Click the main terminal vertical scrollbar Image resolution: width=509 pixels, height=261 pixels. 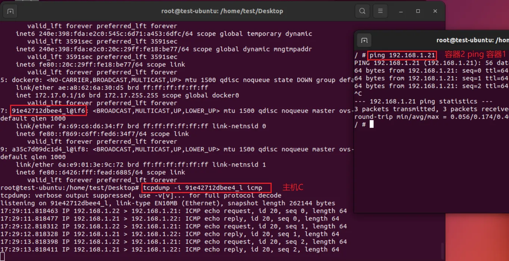point(442,247)
